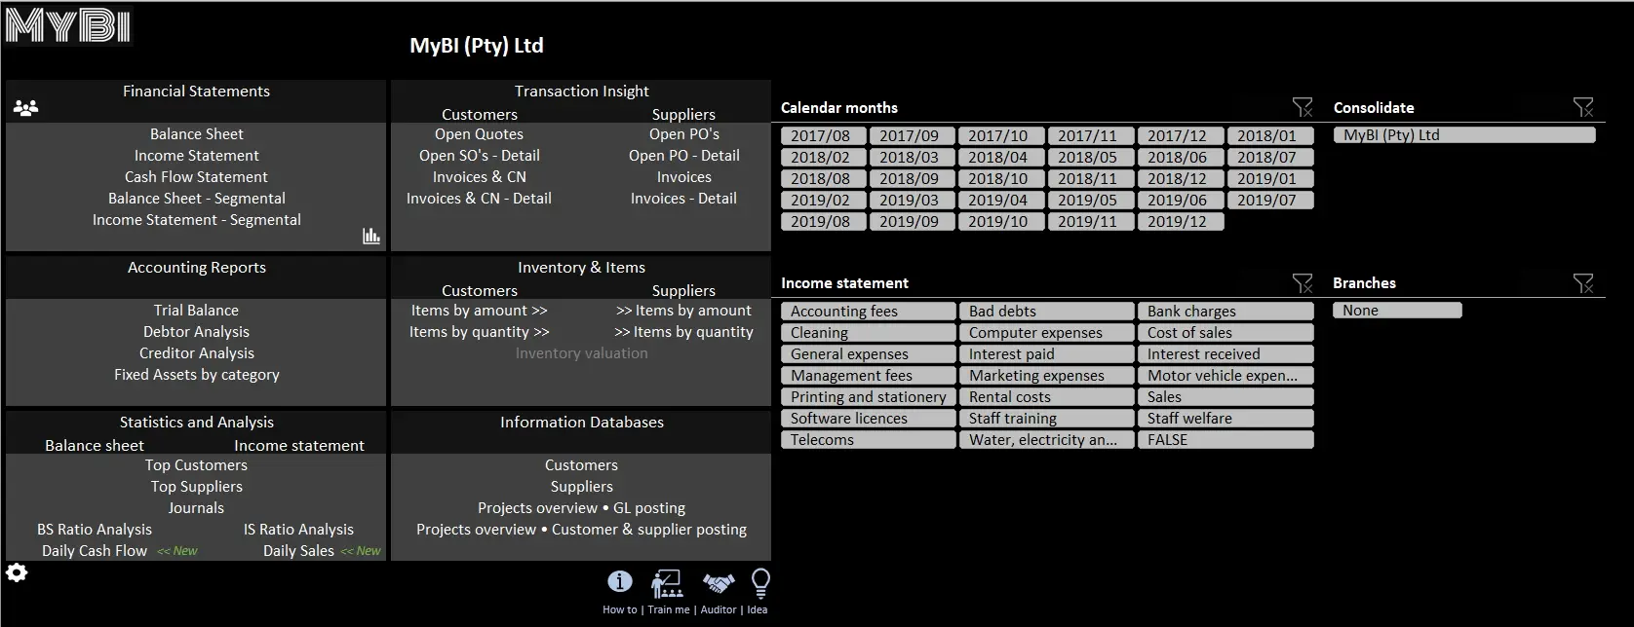The height and width of the screenshot is (627, 1634).
Task: Open Balance Sheet - Segmental
Action: [197, 199]
